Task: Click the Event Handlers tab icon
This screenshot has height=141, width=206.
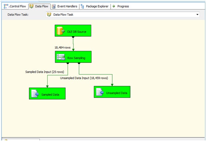Action: click(x=54, y=6)
